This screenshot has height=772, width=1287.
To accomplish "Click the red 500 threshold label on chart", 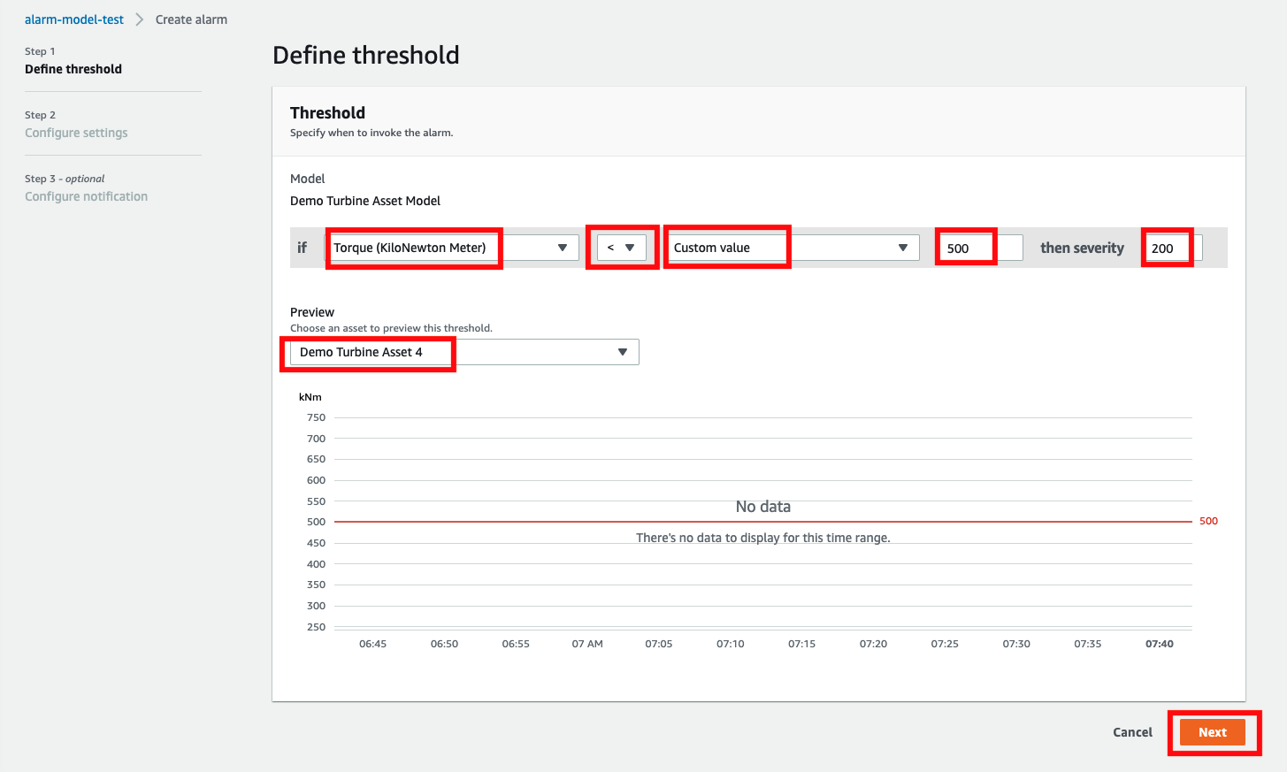I will pos(1208,521).
